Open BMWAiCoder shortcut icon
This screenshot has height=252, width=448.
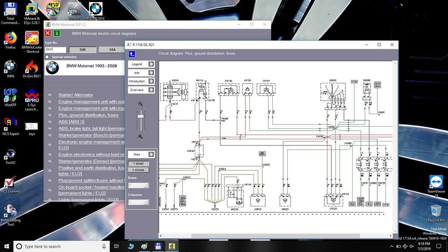32,42
